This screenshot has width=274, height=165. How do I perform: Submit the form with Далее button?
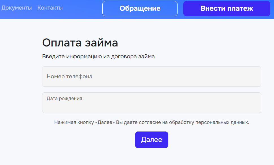point(152,140)
